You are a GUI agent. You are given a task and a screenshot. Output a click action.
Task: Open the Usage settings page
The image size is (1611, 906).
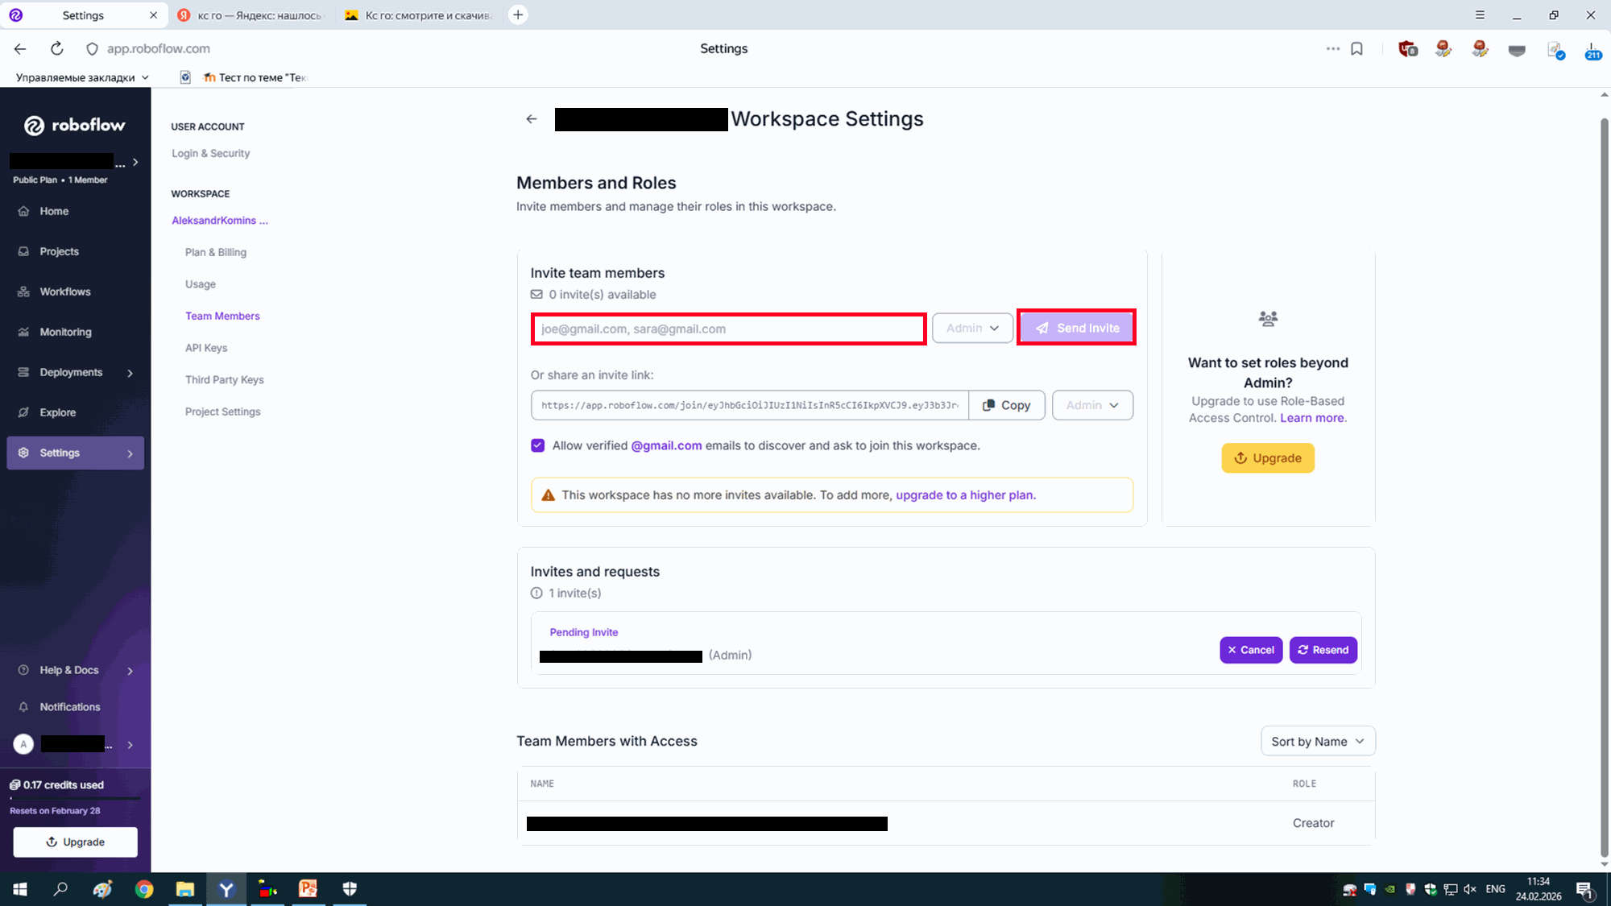(x=201, y=284)
